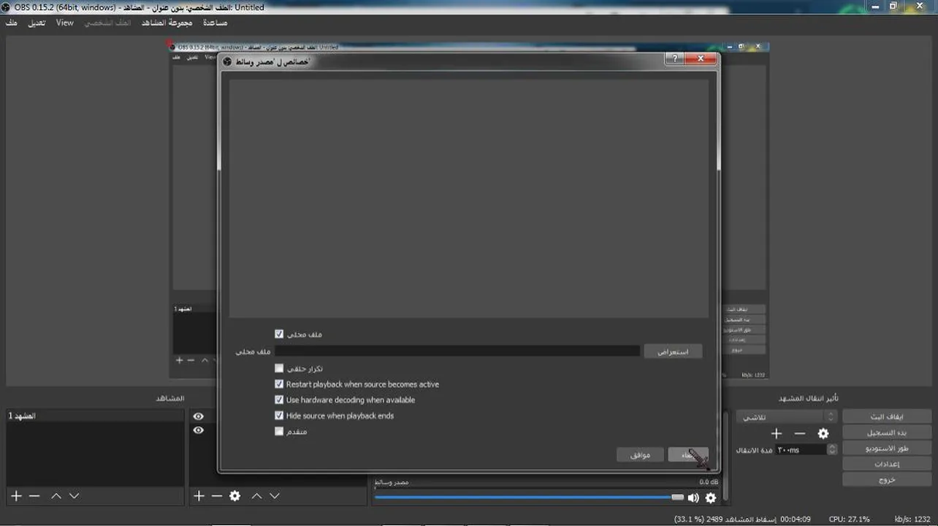This screenshot has height=526, width=938.
Task: Click the 'CPU: 27.1%' status text
Action: click(x=850, y=519)
